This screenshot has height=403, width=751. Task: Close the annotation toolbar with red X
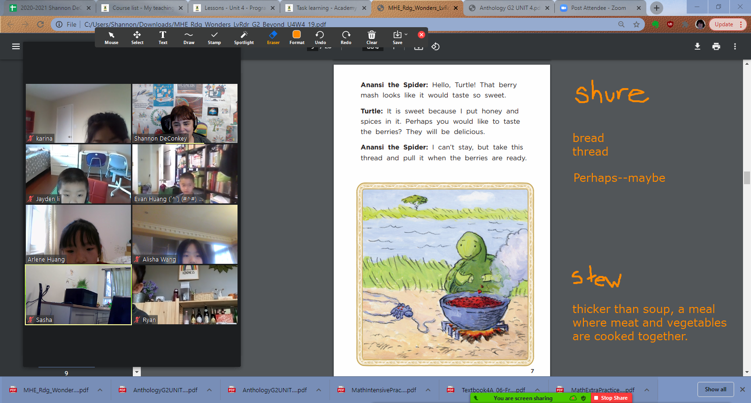(x=421, y=35)
